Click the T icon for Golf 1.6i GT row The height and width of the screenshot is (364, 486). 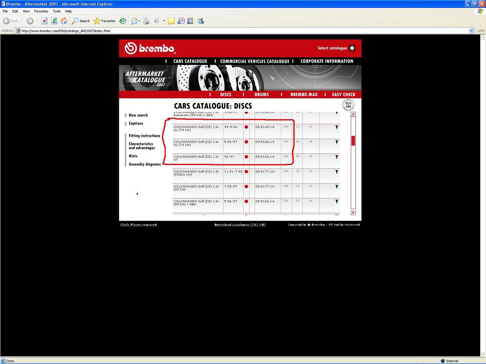(x=337, y=156)
